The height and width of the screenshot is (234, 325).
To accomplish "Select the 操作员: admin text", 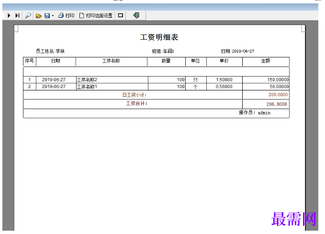I will [x=255, y=113].
